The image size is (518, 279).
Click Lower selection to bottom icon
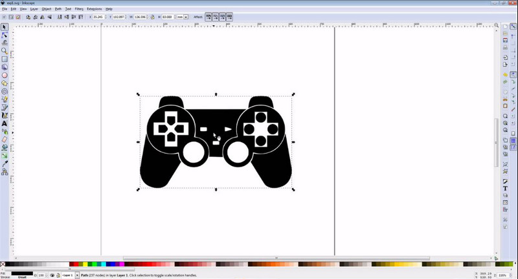pyautogui.click(x=60, y=17)
